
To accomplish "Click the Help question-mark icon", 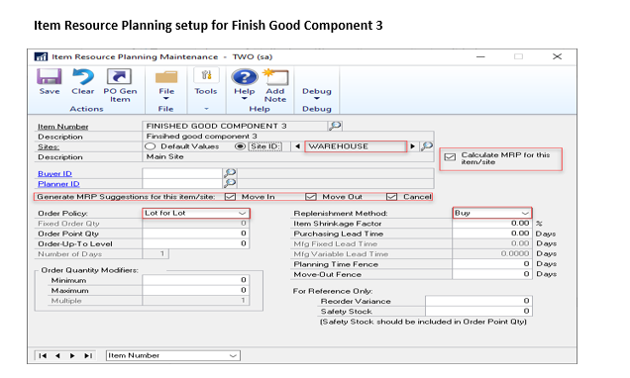I will pos(245,77).
